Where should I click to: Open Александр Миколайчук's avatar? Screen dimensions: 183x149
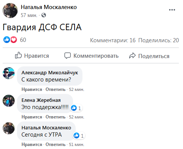pos(9,73)
